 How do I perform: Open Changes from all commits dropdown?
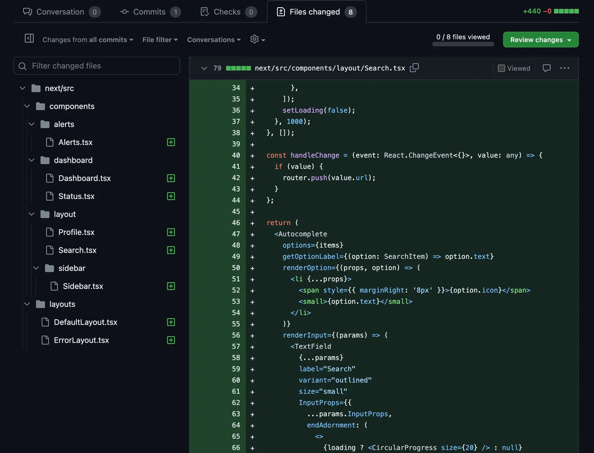(88, 40)
